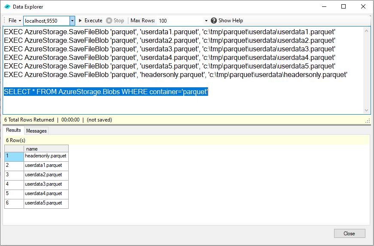This screenshot has height=246, width=374.
Task: Select the row header for row 6
Action: (14, 204)
